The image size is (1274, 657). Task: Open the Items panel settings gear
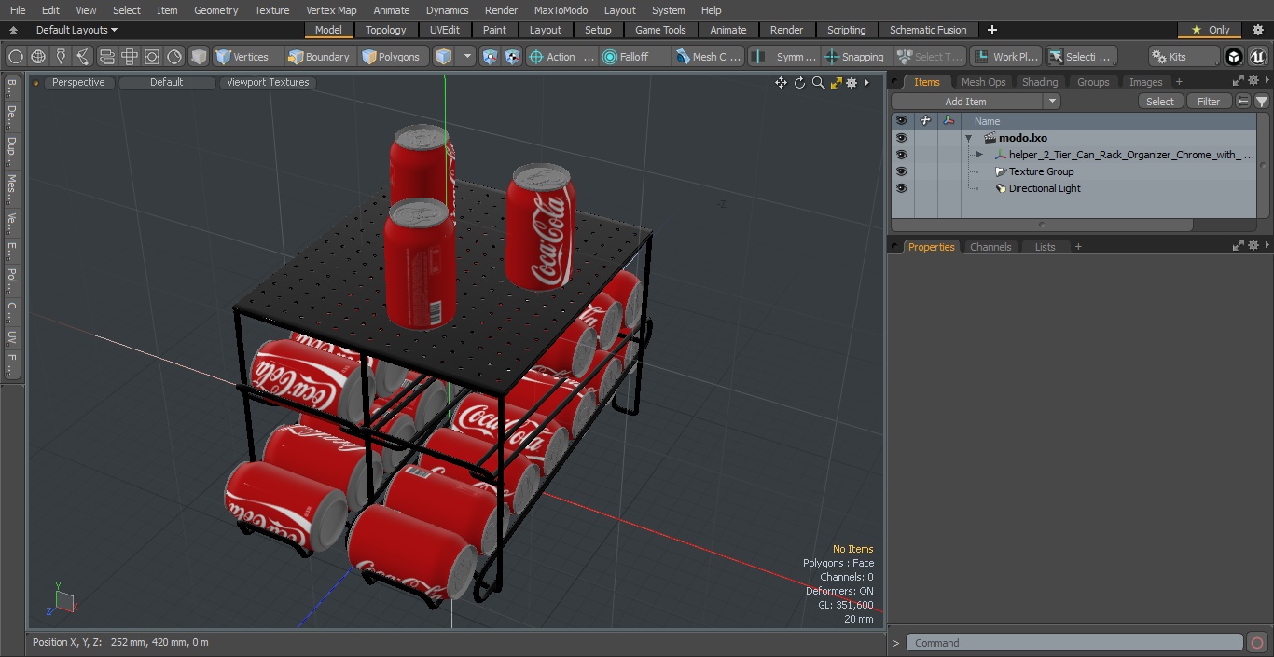1254,82
